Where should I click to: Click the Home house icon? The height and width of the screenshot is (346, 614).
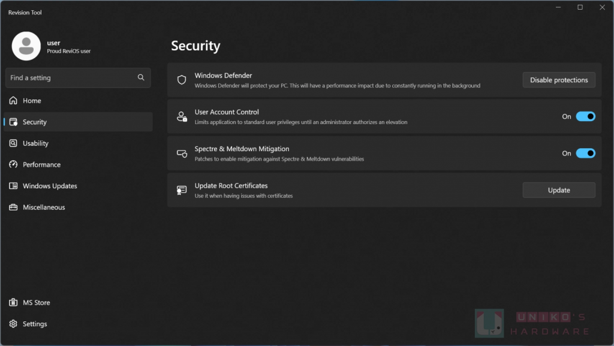coord(13,101)
